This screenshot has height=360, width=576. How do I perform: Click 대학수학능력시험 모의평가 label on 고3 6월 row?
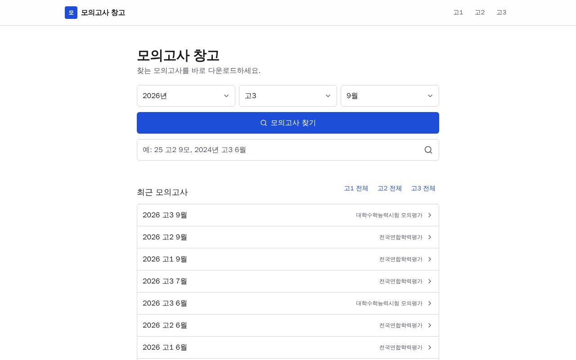(389, 303)
